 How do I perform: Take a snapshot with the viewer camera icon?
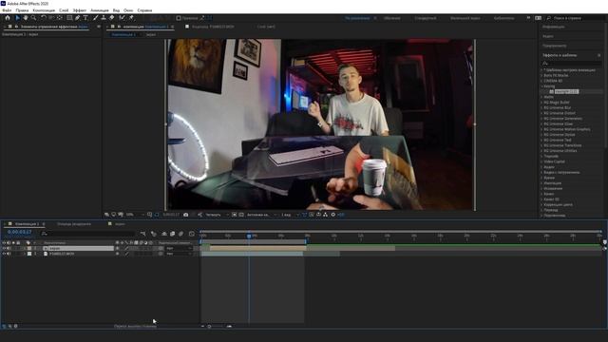[186, 215]
